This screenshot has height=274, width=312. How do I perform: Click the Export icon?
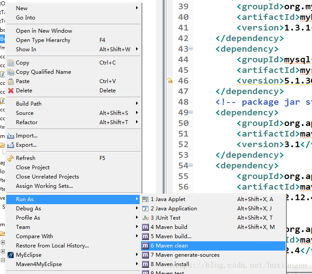point(11,145)
